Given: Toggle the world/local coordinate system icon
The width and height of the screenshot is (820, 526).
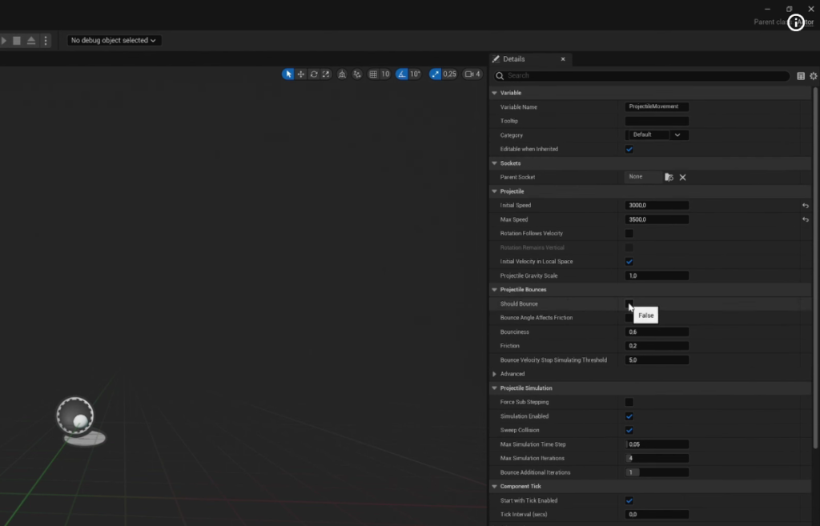Looking at the screenshot, I should [342, 74].
